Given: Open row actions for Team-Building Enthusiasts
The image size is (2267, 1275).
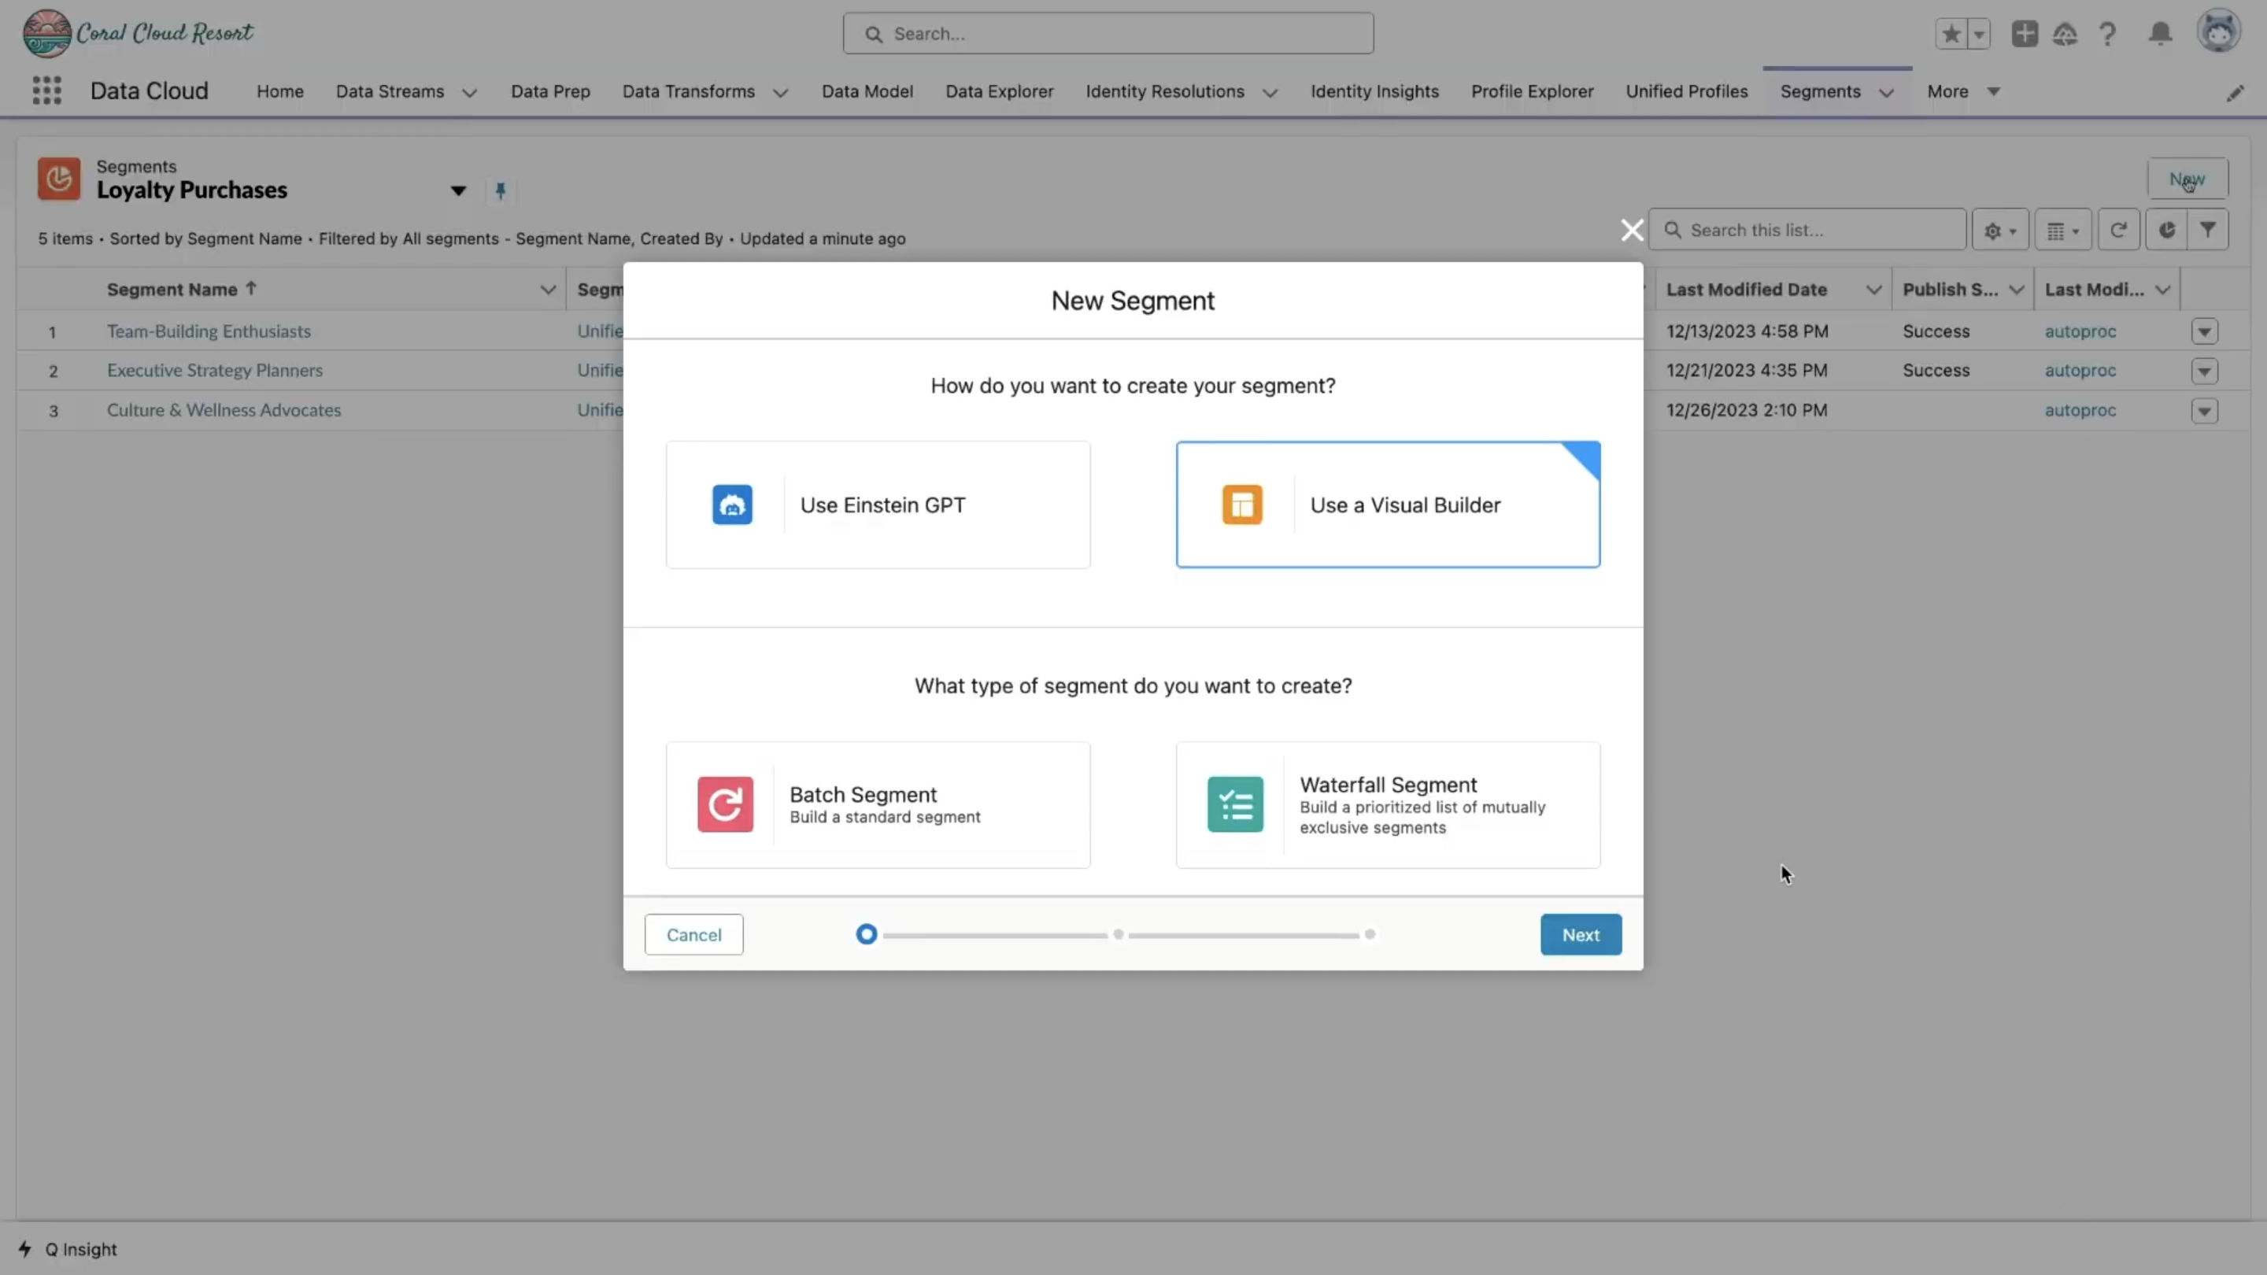Looking at the screenshot, I should 2204,331.
